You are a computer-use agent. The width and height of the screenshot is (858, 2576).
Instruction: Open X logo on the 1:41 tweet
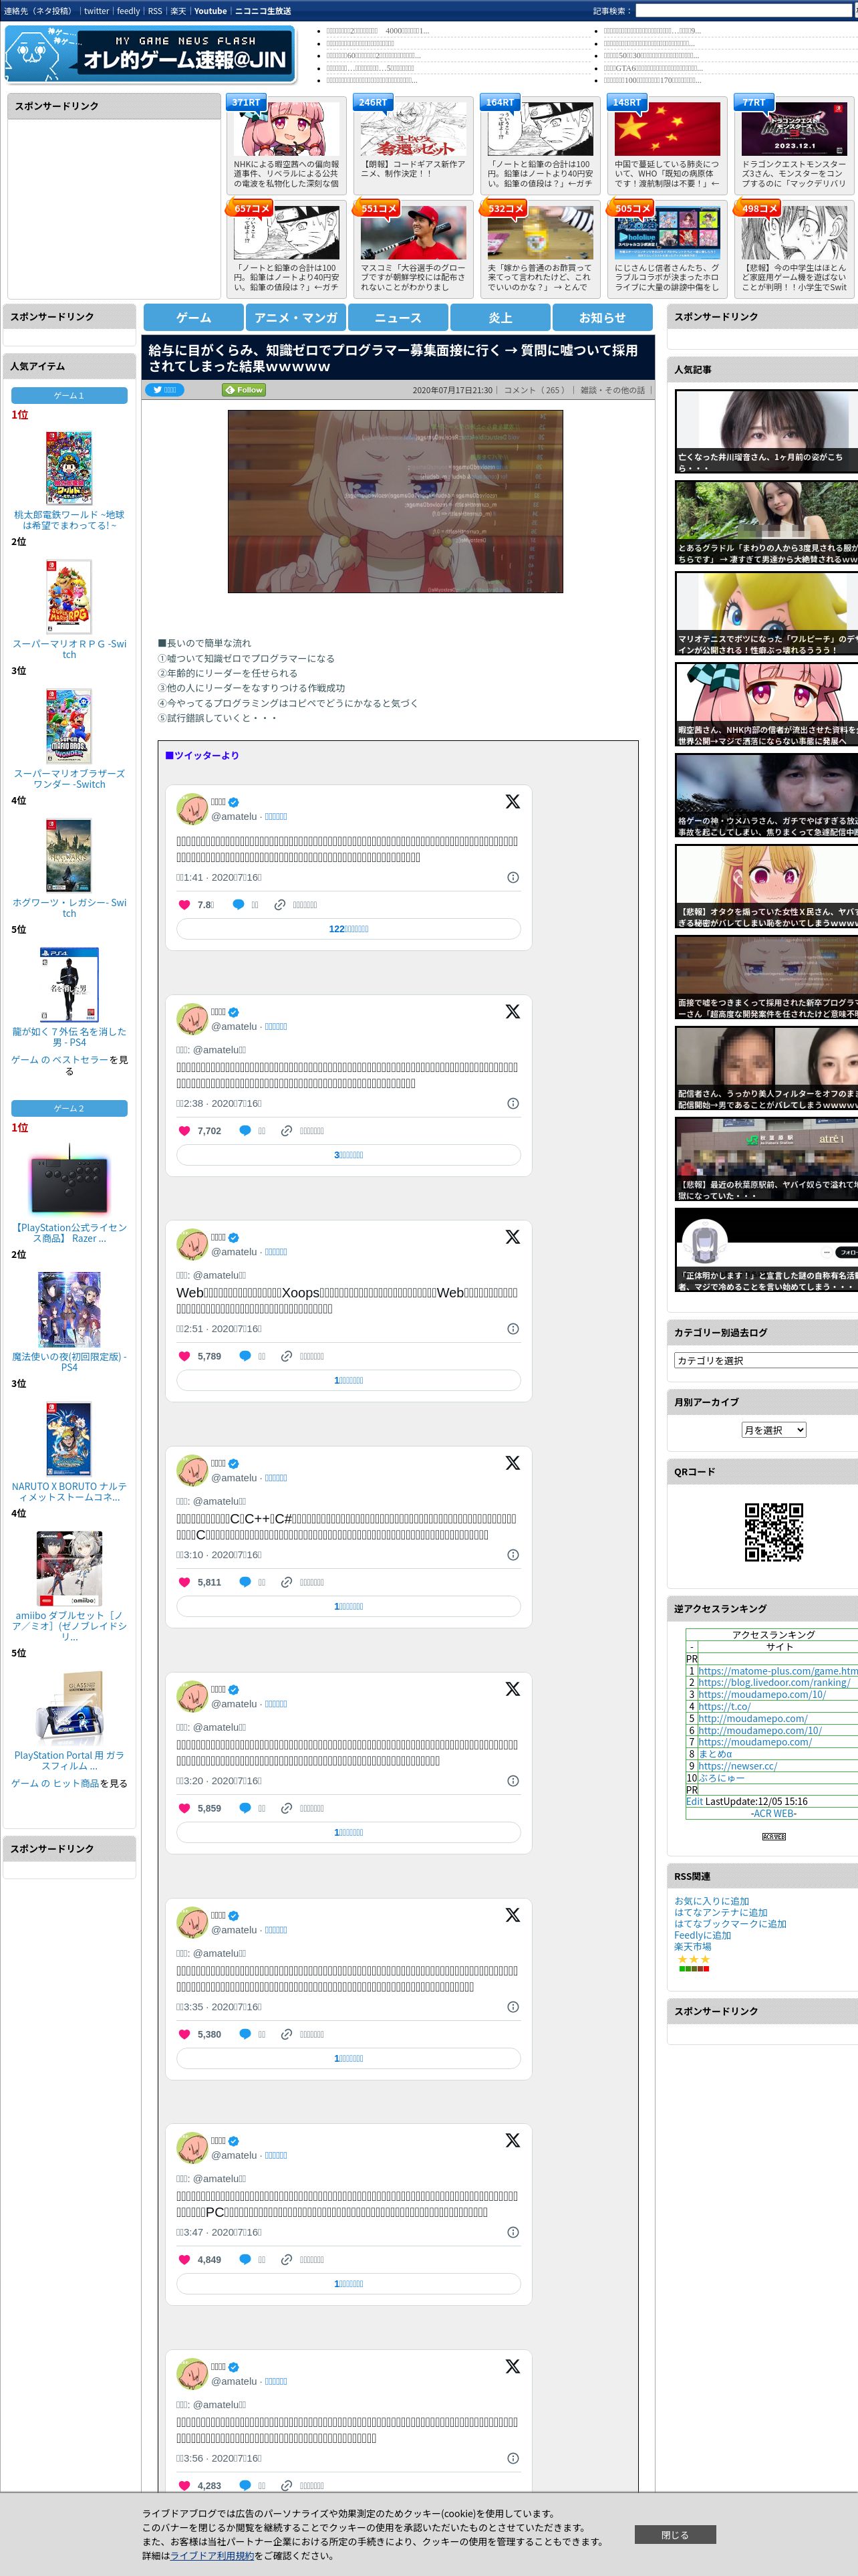513,801
